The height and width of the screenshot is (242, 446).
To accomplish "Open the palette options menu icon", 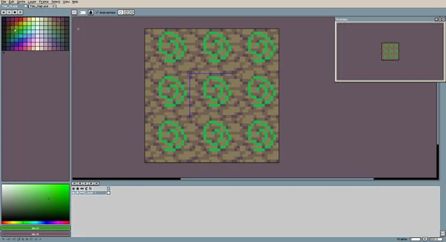I will 20,12.
